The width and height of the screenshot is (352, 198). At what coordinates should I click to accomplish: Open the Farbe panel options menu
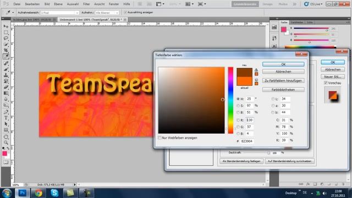click(348, 23)
